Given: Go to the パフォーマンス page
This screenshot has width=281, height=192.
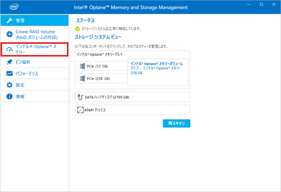Looking at the screenshot, I should 35,73.
